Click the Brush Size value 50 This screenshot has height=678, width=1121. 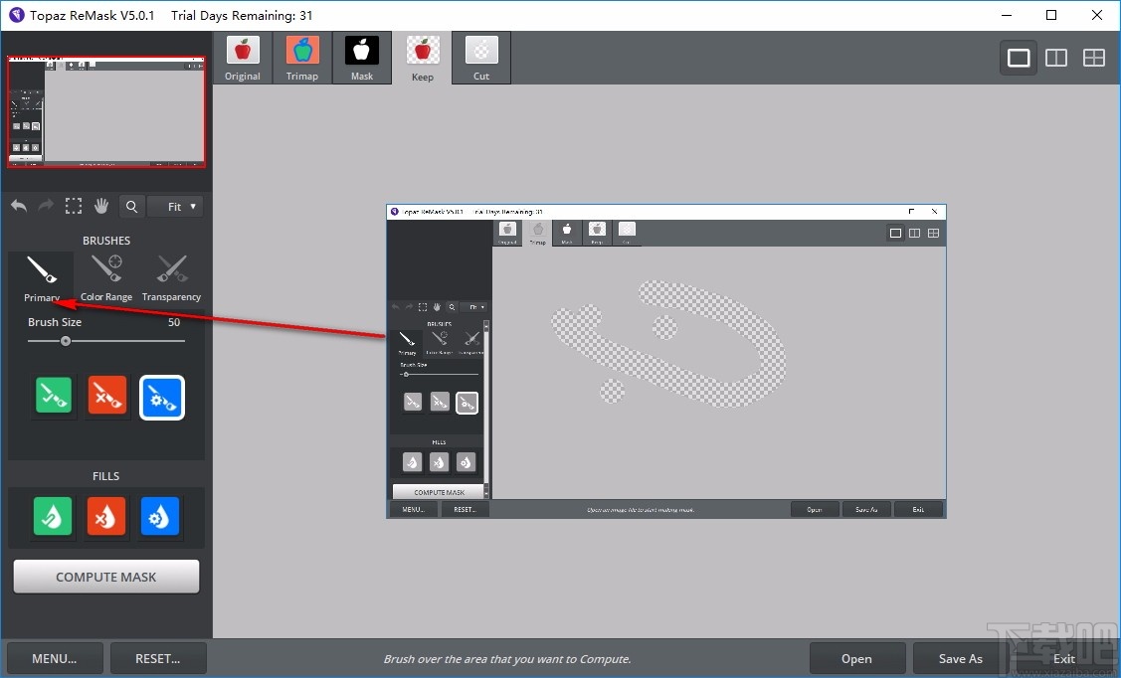(174, 322)
